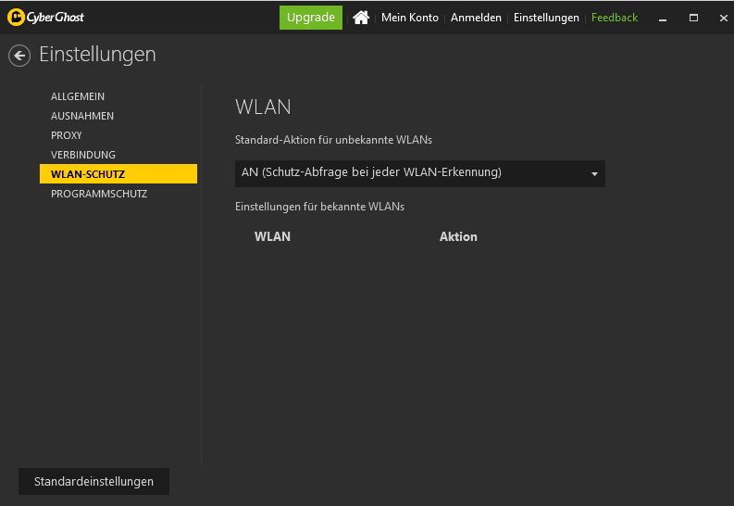This screenshot has width=734, height=506.
Task: Click 'Einstellungen für bekannte WLANs' label
Action: coord(319,207)
